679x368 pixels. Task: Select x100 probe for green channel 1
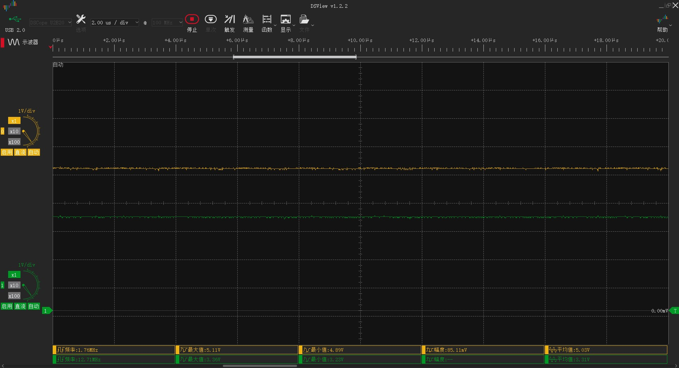pos(14,296)
